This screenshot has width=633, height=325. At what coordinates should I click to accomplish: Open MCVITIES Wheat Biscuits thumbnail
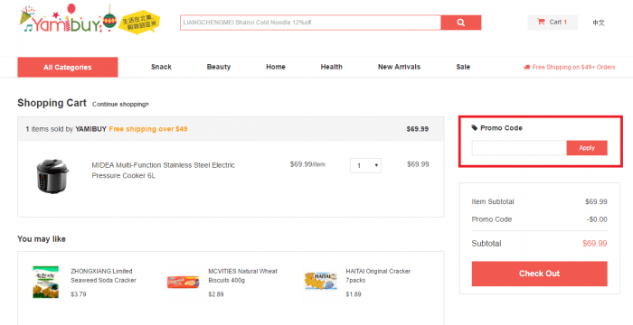click(183, 282)
